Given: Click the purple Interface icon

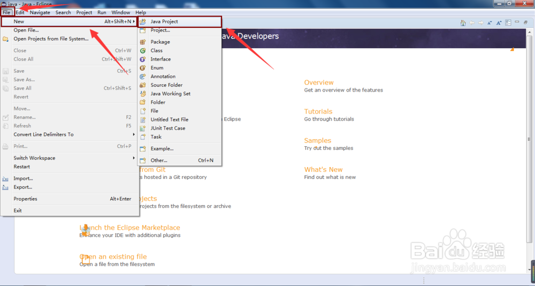Looking at the screenshot, I should click(143, 59).
